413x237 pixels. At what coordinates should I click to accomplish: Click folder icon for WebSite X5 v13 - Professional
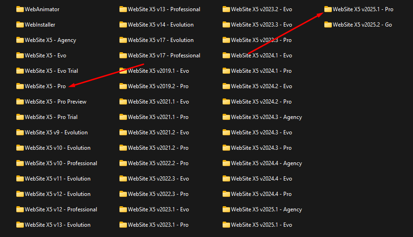[123, 9]
